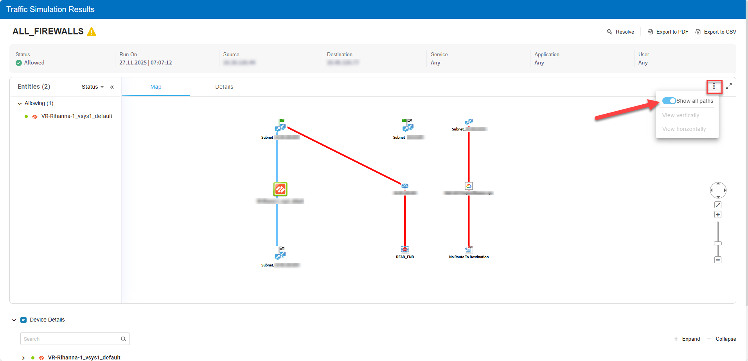Click the Google Cloud node icon

[469, 186]
